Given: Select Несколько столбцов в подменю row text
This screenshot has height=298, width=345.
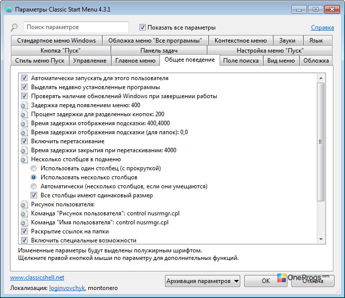Looking at the screenshot, I should [x=76, y=159].
